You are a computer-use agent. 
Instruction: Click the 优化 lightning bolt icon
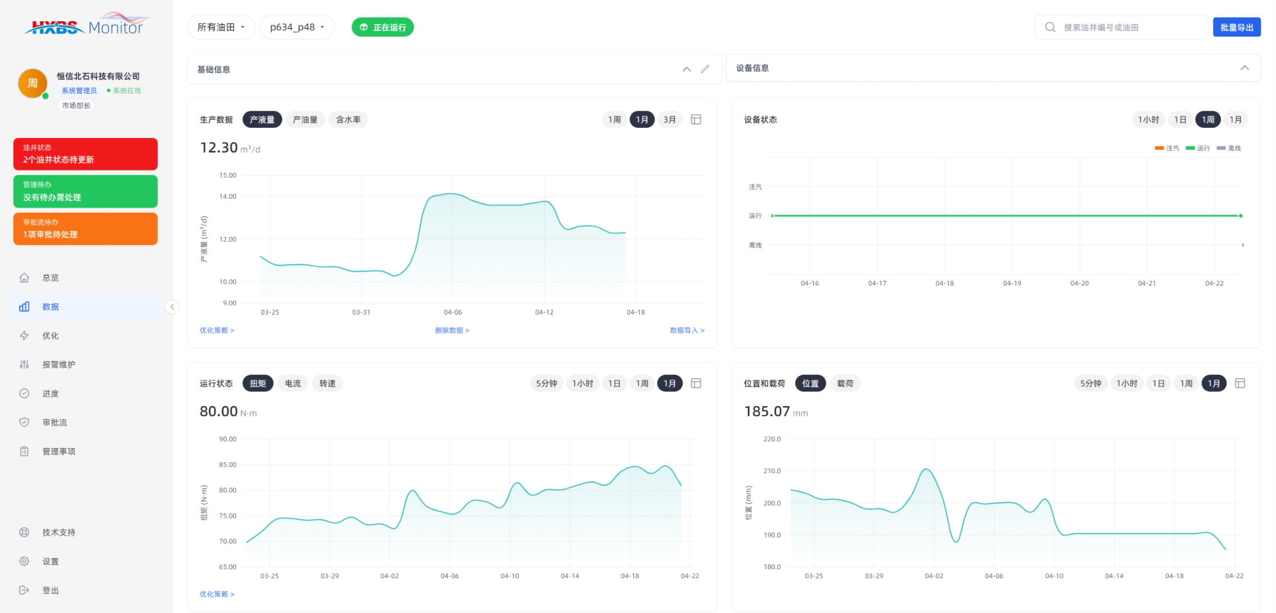tap(24, 335)
